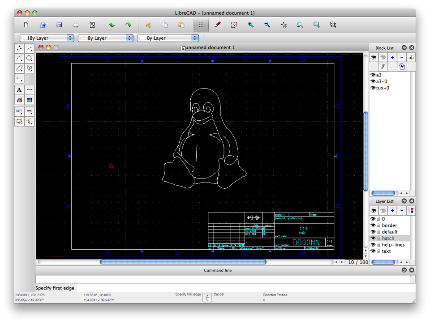Open the Text tool
This screenshot has width=430, height=323.
click(19, 90)
